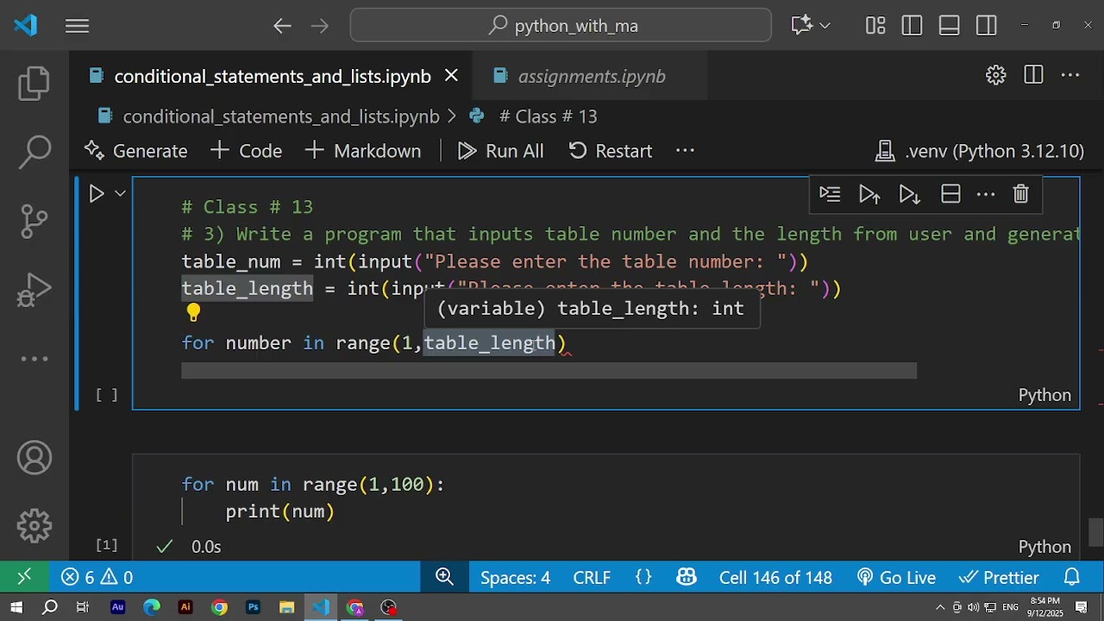The image size is (1104, 621).
Task: Switch to assignments.ipynb tab
Action: (591, 76)
